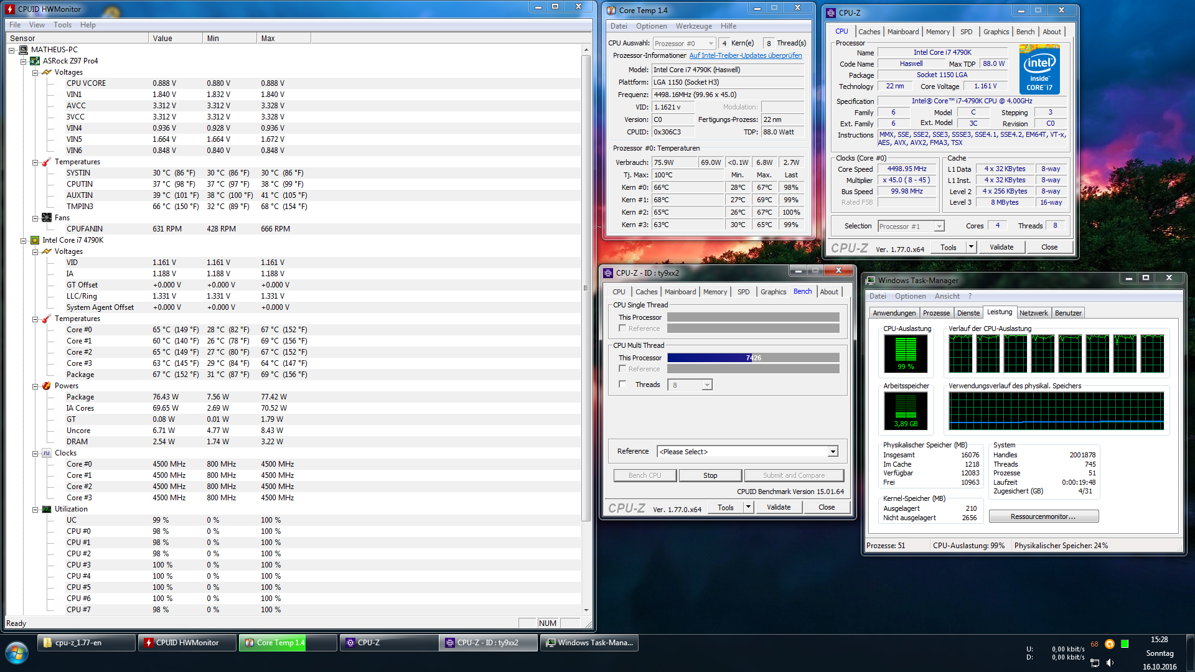This screenshot has height=672, width=1195.
Task: Click the volume speaker tray icon
Action: point(1110,662)
